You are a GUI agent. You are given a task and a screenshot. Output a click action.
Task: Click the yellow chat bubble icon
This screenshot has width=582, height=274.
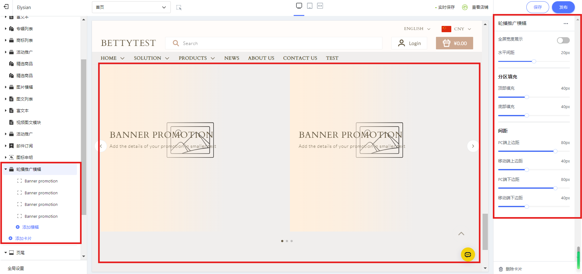[x=468, y=255]
